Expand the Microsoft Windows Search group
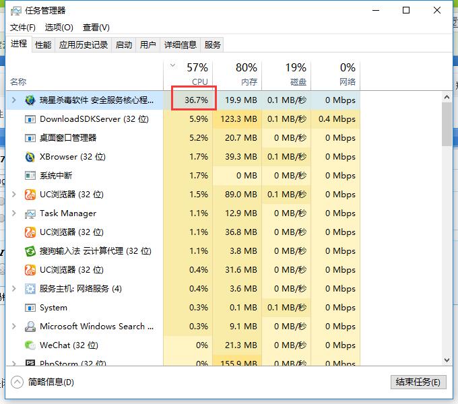458x404 pixels. click(x=13, y=327)
